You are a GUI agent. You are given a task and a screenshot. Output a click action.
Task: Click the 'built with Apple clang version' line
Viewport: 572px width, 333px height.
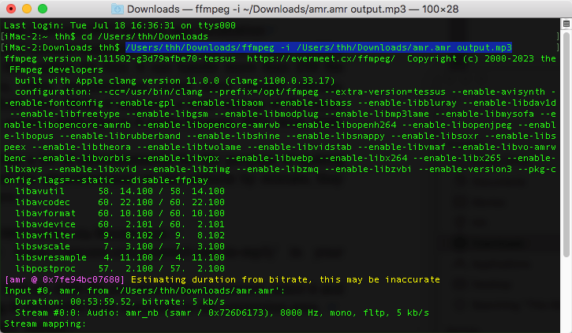click(x=174, y=80)
